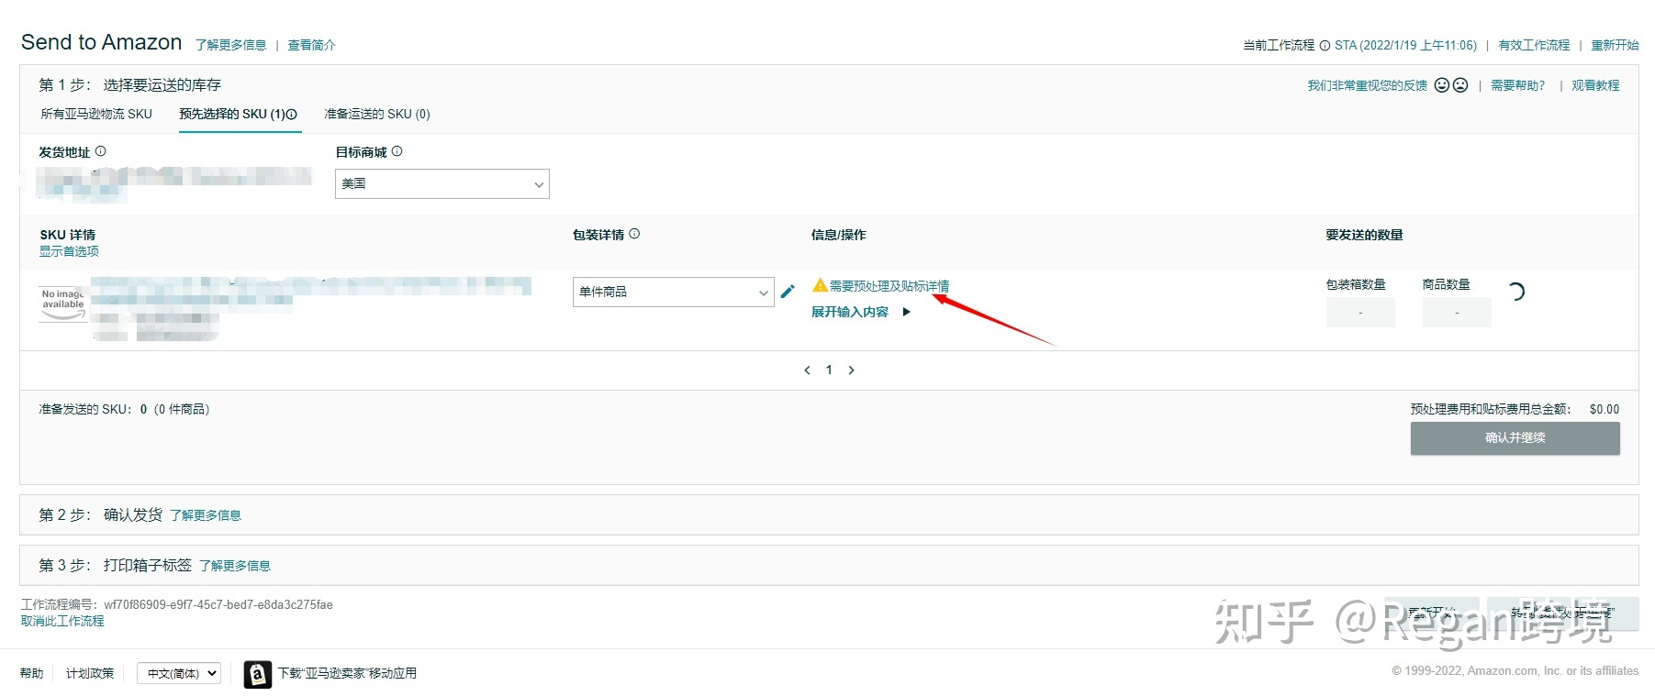
Task: Open the 有效工作流程 link
Action: click(x=1534, y=45)
